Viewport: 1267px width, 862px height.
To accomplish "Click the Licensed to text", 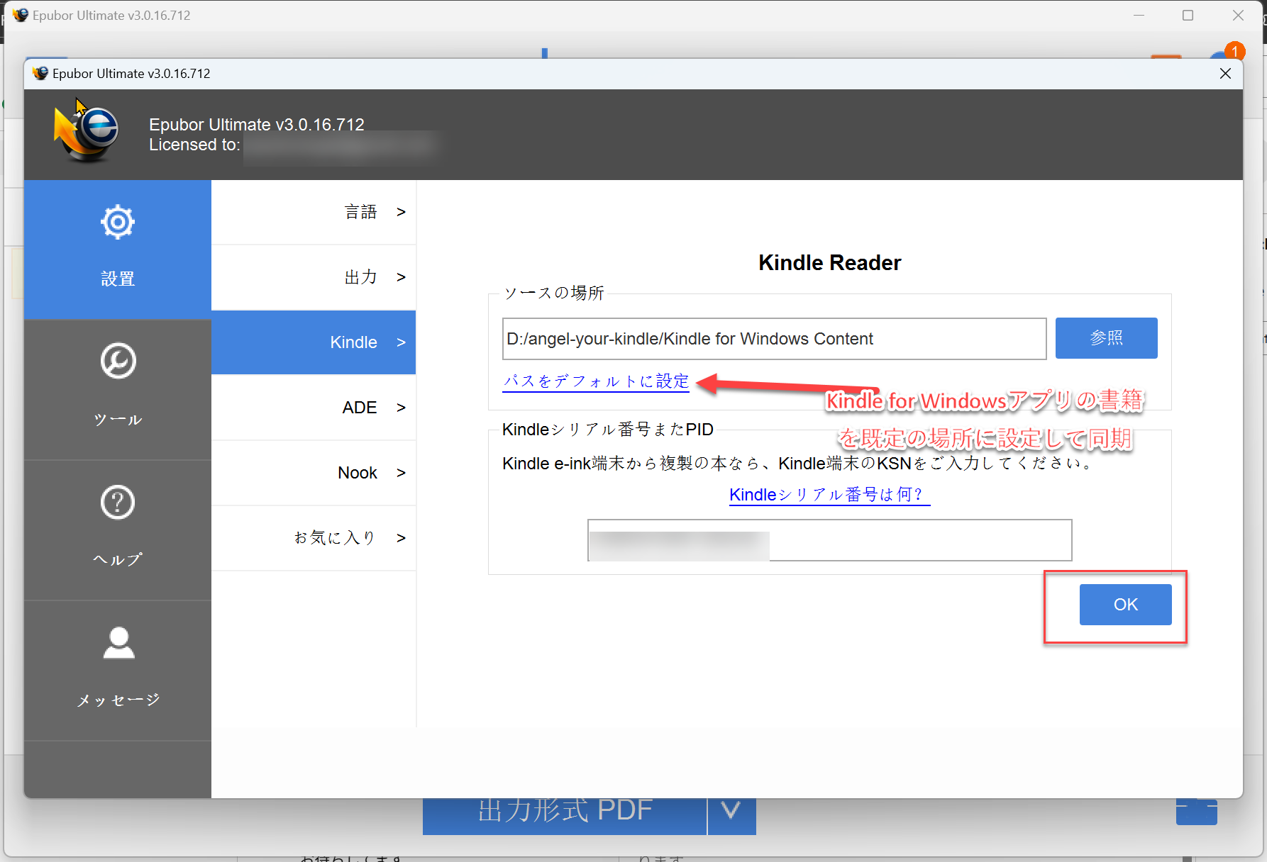I will (x=194, y=145).
